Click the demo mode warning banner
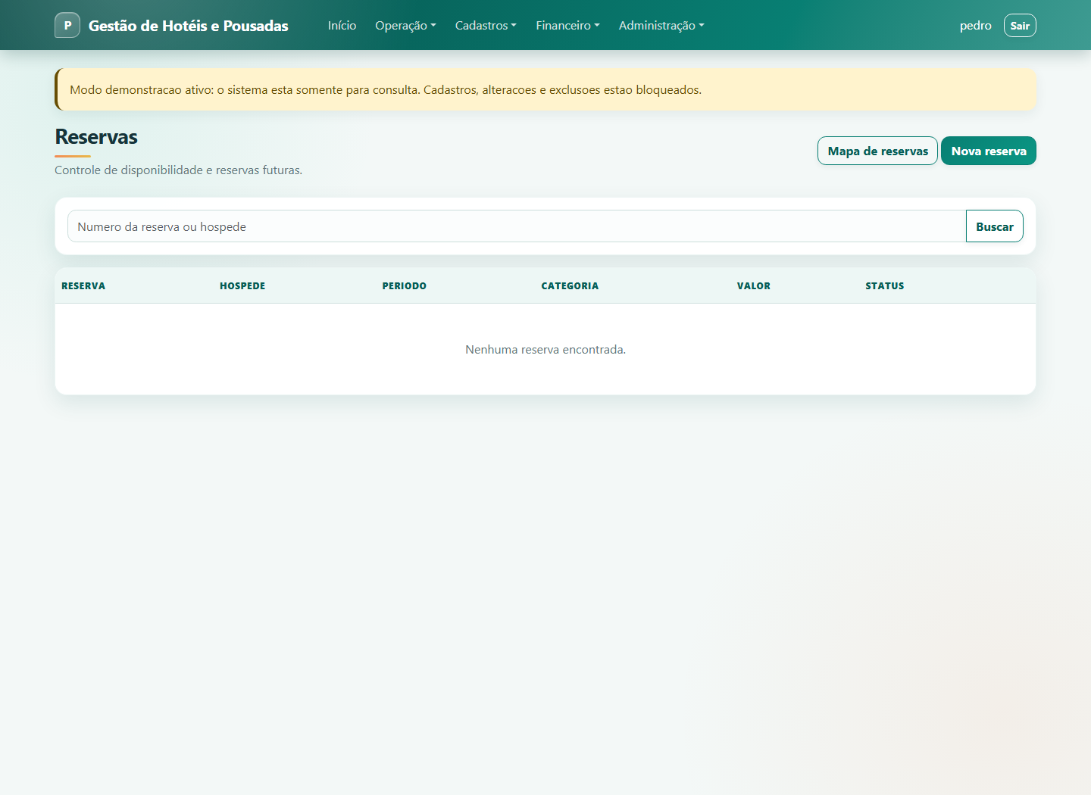This screenshot has width=1091, height=795. [x=545, y=89]
